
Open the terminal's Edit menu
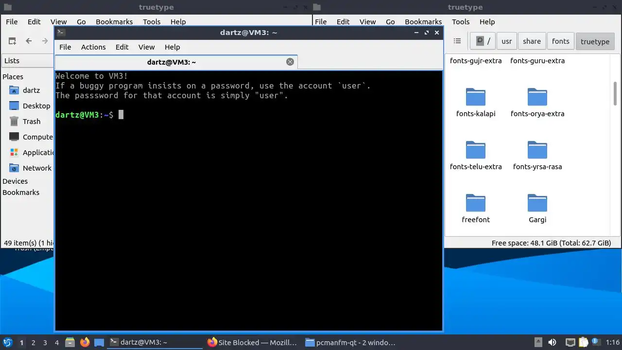[x=122, y=47]
